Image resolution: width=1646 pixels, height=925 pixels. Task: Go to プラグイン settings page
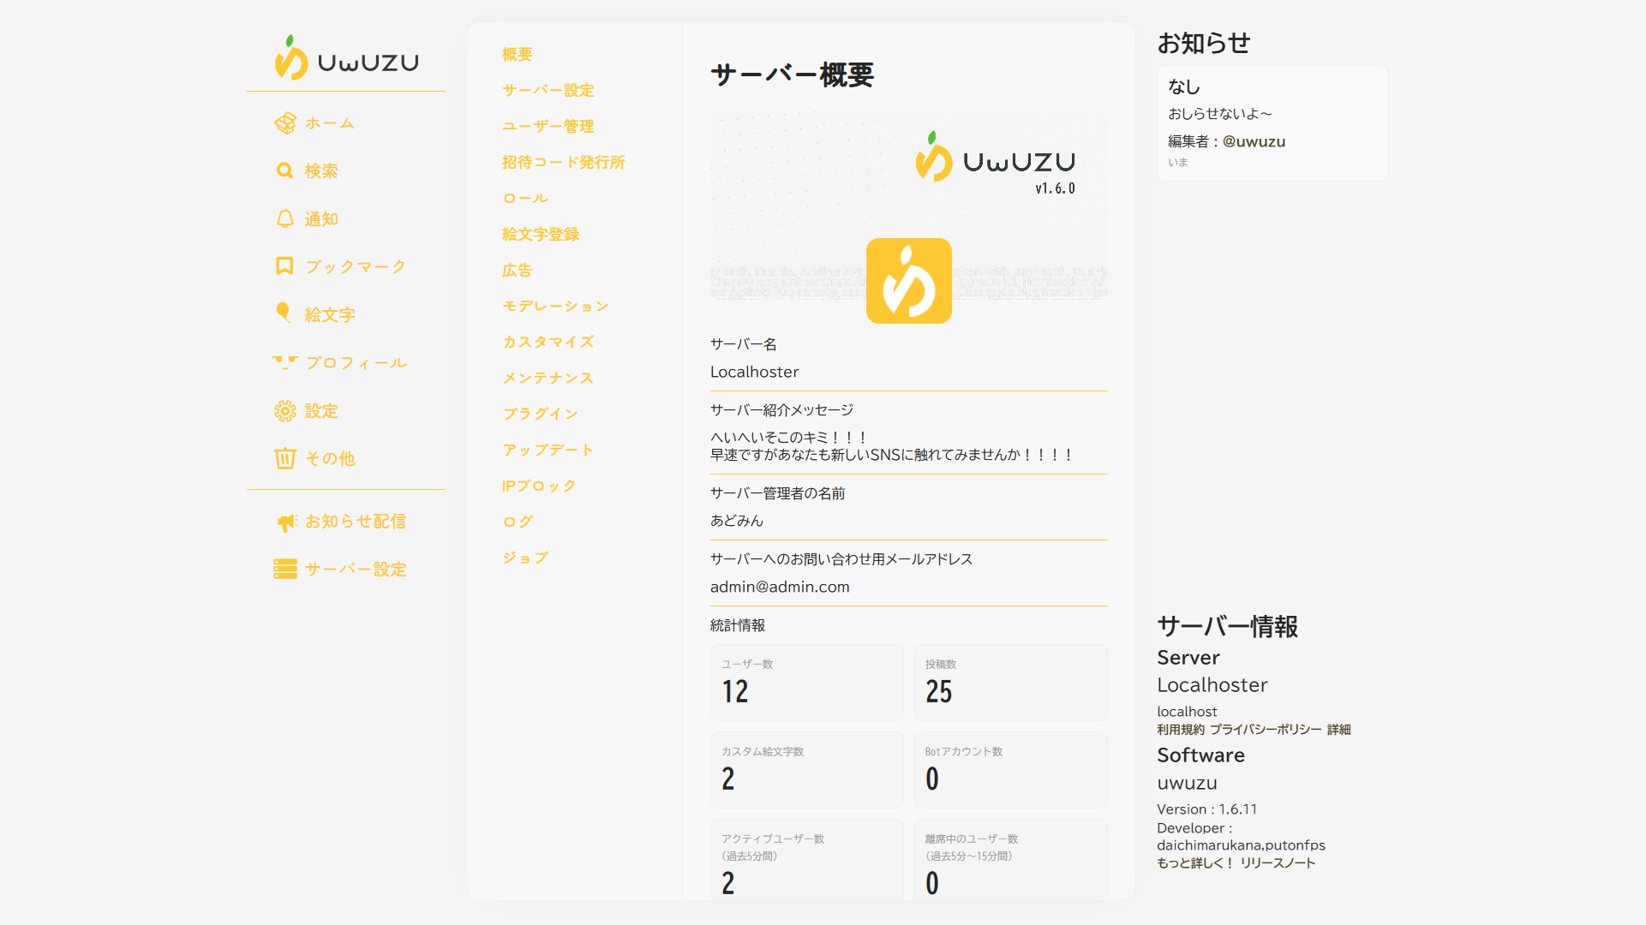[540, 414]
